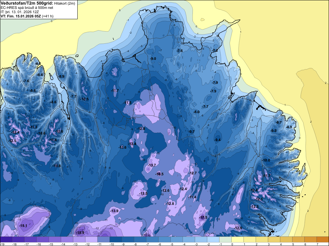Click the -10.0 value in the east

point(266,160)
